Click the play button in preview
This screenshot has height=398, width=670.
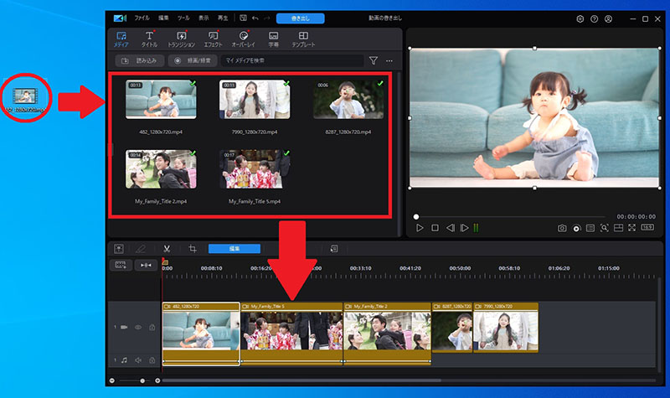pyautogui.click(x=420, y=228)
